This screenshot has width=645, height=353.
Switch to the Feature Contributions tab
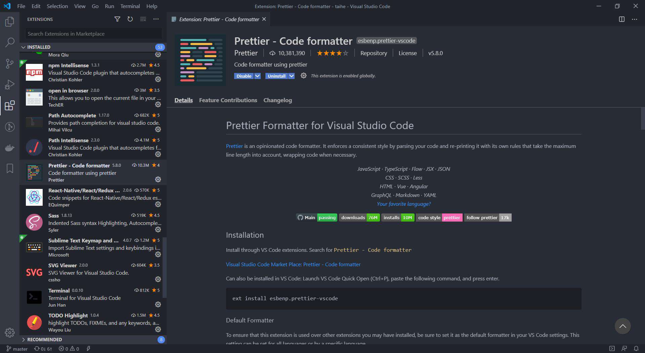coord(228,100)
